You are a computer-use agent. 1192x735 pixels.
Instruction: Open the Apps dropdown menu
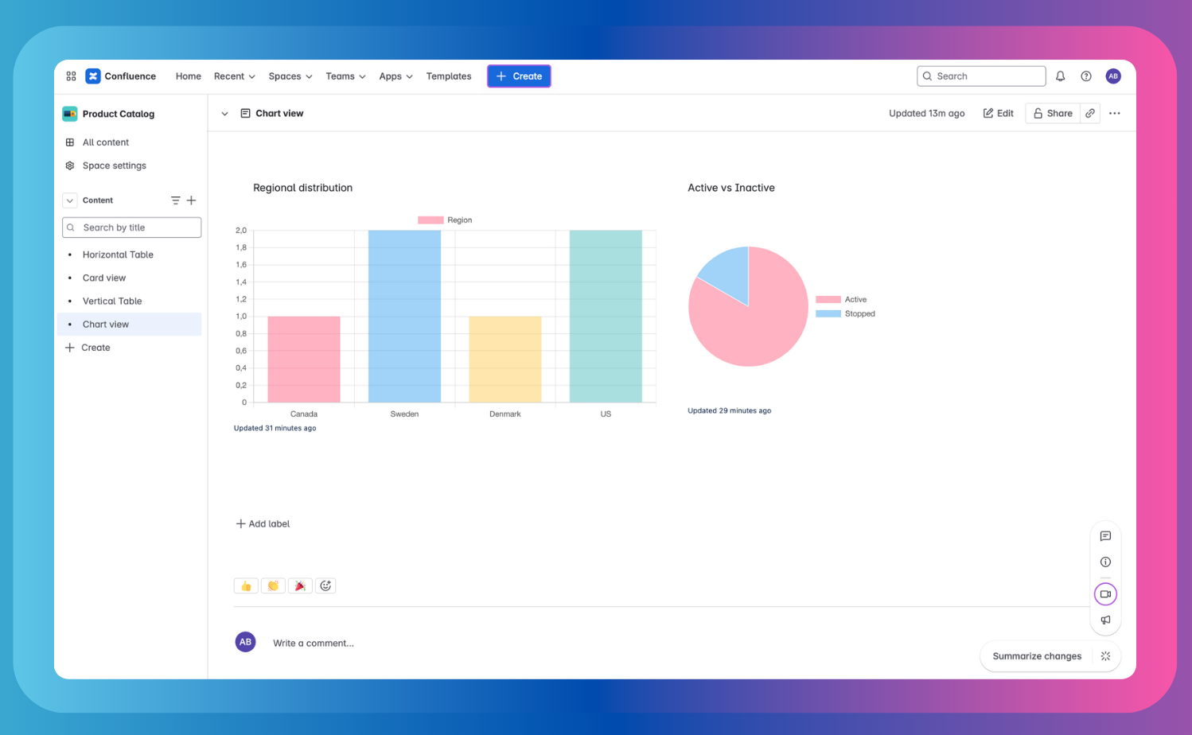tap(395, 76)
